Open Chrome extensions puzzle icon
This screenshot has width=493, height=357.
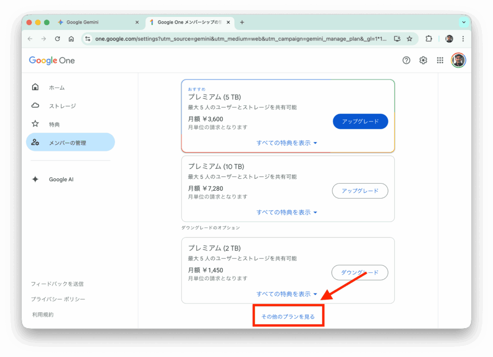(429, 39)
